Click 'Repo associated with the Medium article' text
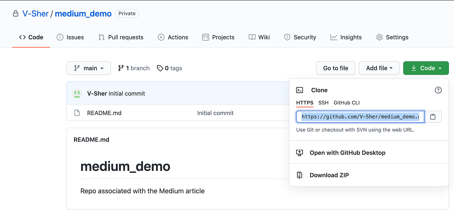454x214 pixels. click(142, 191)
